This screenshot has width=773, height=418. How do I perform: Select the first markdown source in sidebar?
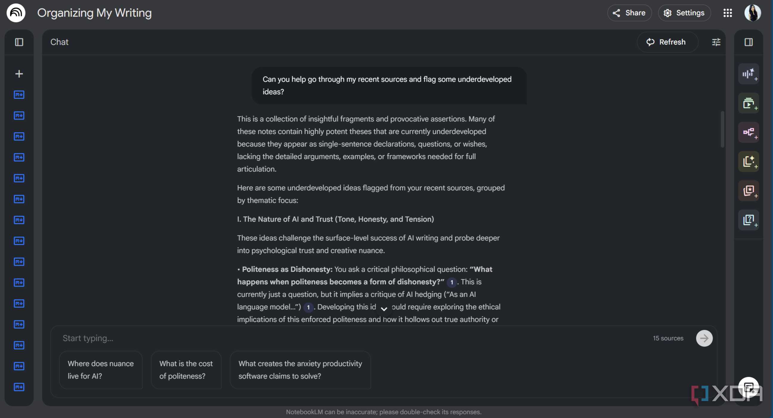point(19,95)
